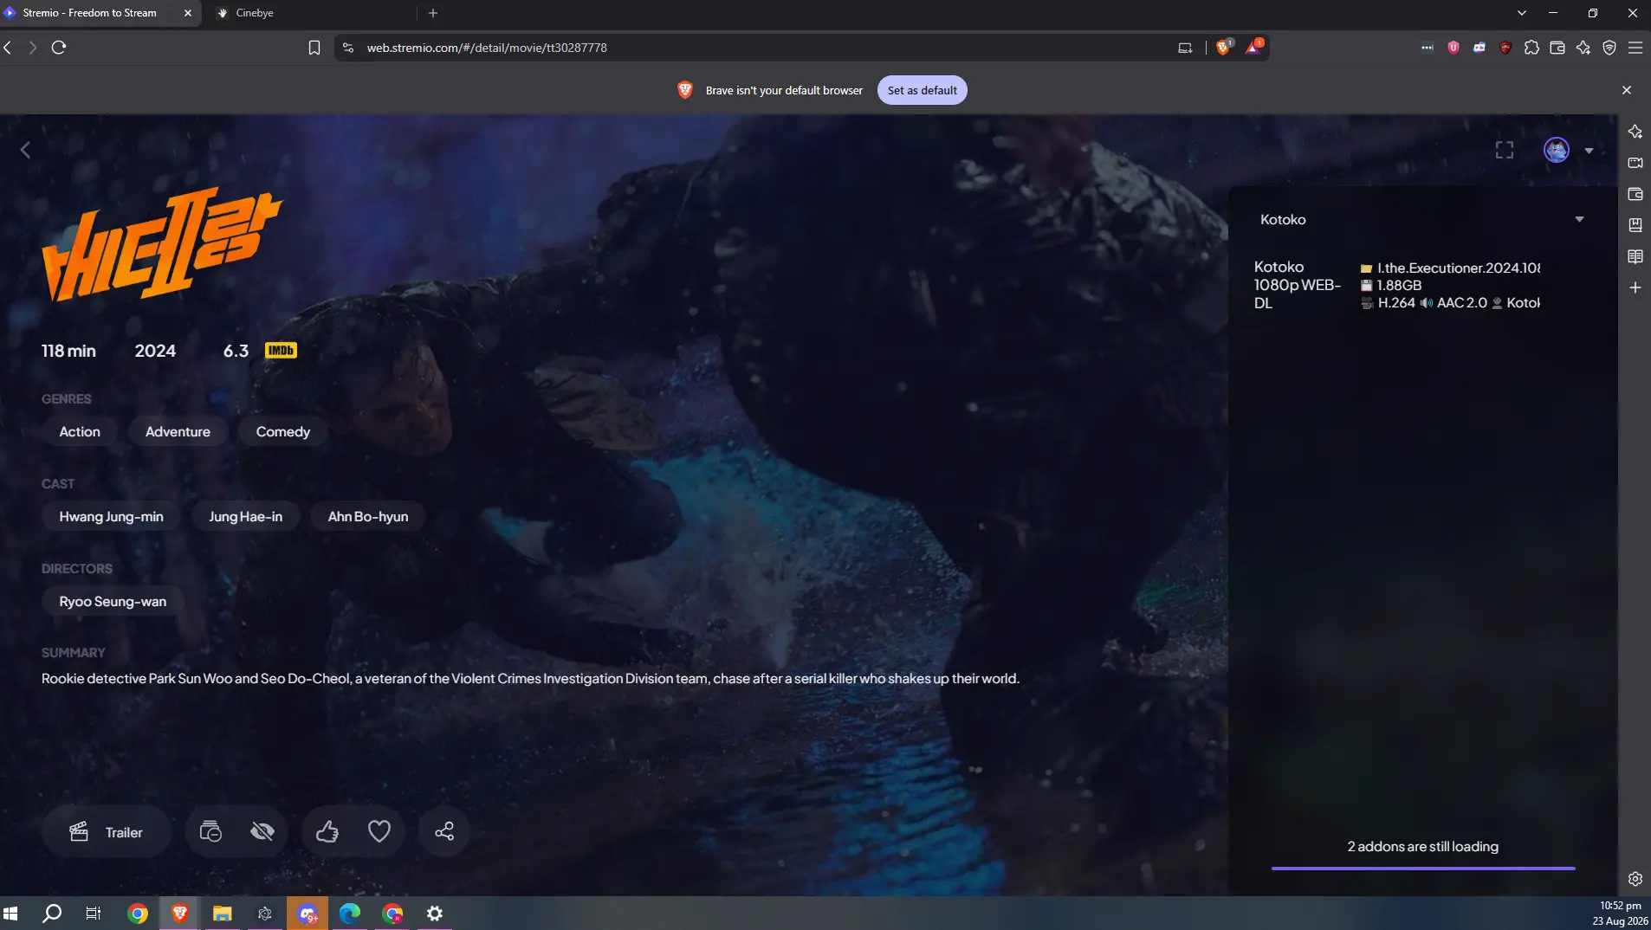
Task: Focus the address bar URL
Action: pos(487,48)
